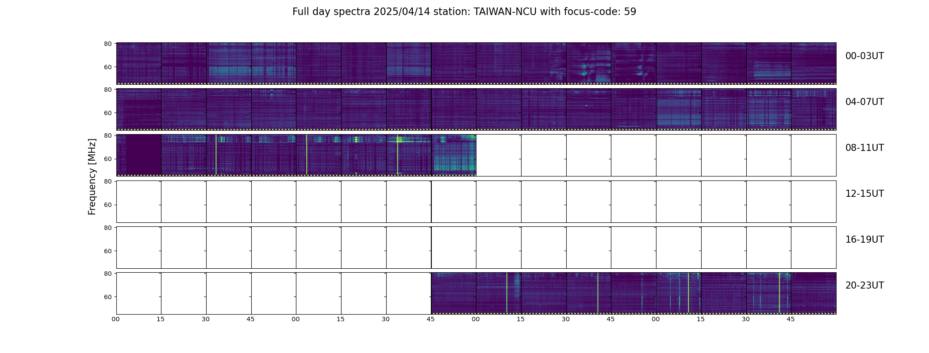Click the '80' tick label of the 12-15UT row
Screen dimensions: 929x353
tap(107, 181)
